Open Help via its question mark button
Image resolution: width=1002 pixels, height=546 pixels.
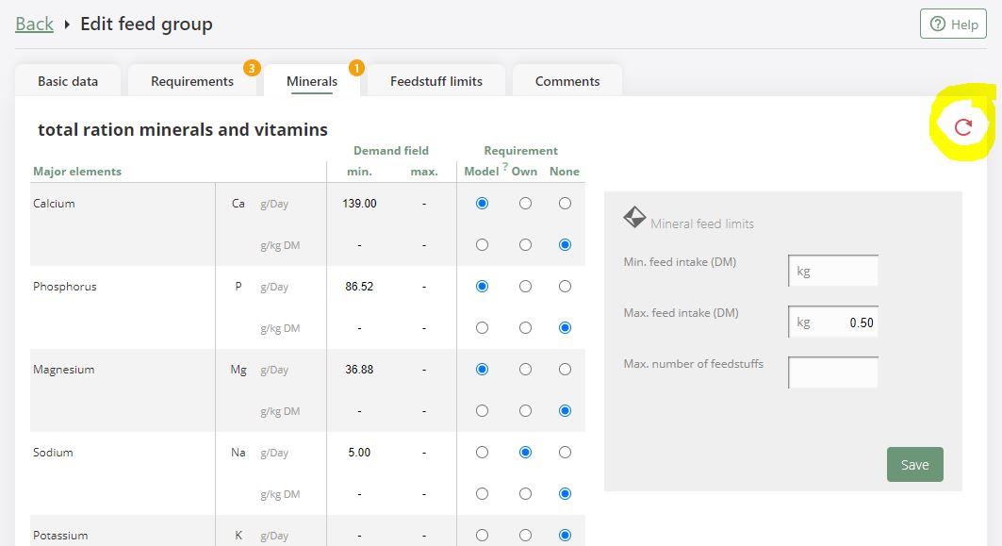[953, 25]
